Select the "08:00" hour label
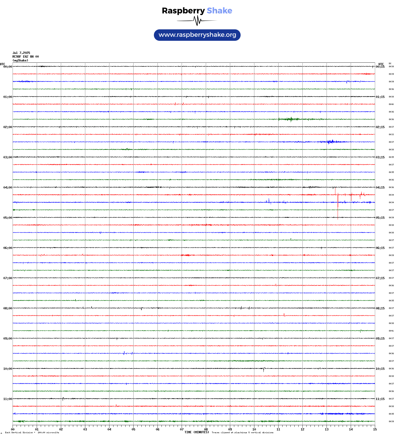 [8, 308]
